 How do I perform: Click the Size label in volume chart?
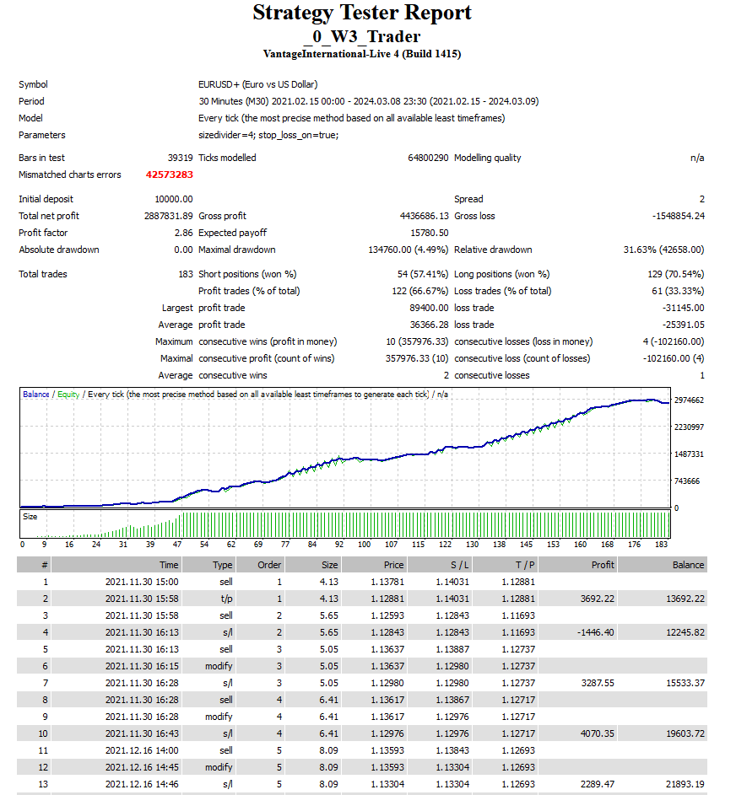point(30,516)
